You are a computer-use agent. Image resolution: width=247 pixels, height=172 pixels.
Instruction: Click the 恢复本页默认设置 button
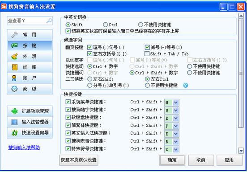click(79, 160)
